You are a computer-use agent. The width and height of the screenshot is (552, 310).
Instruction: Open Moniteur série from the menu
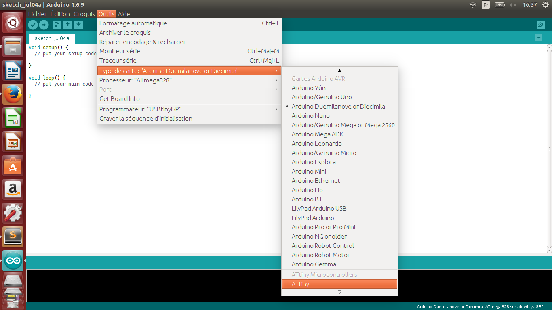tap(189, 51)
